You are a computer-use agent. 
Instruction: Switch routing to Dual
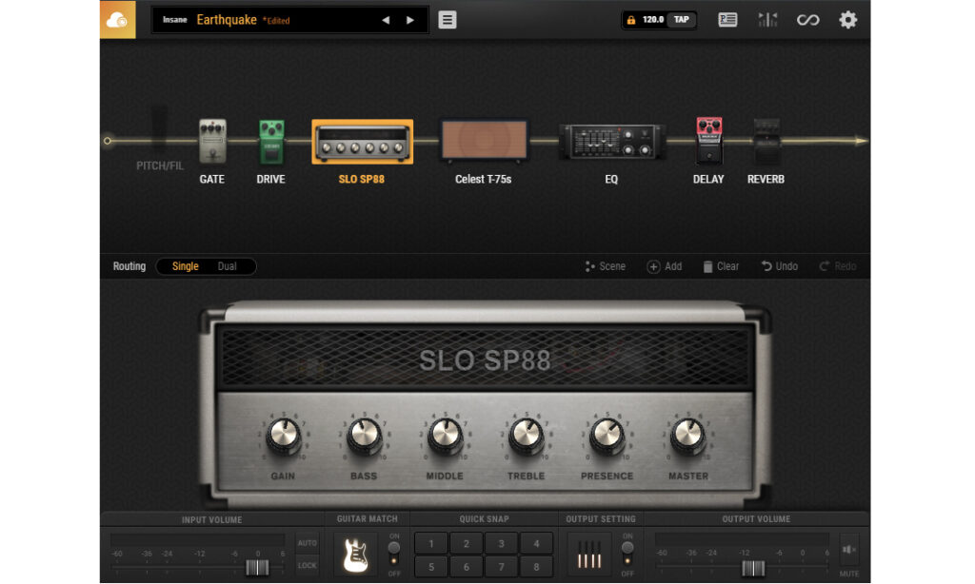coord(227,266)
